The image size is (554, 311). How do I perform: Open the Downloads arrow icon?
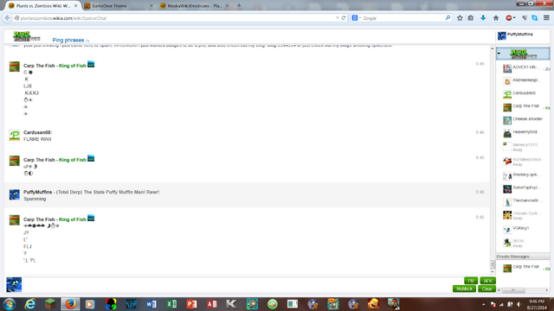click(x=483, y=18)
